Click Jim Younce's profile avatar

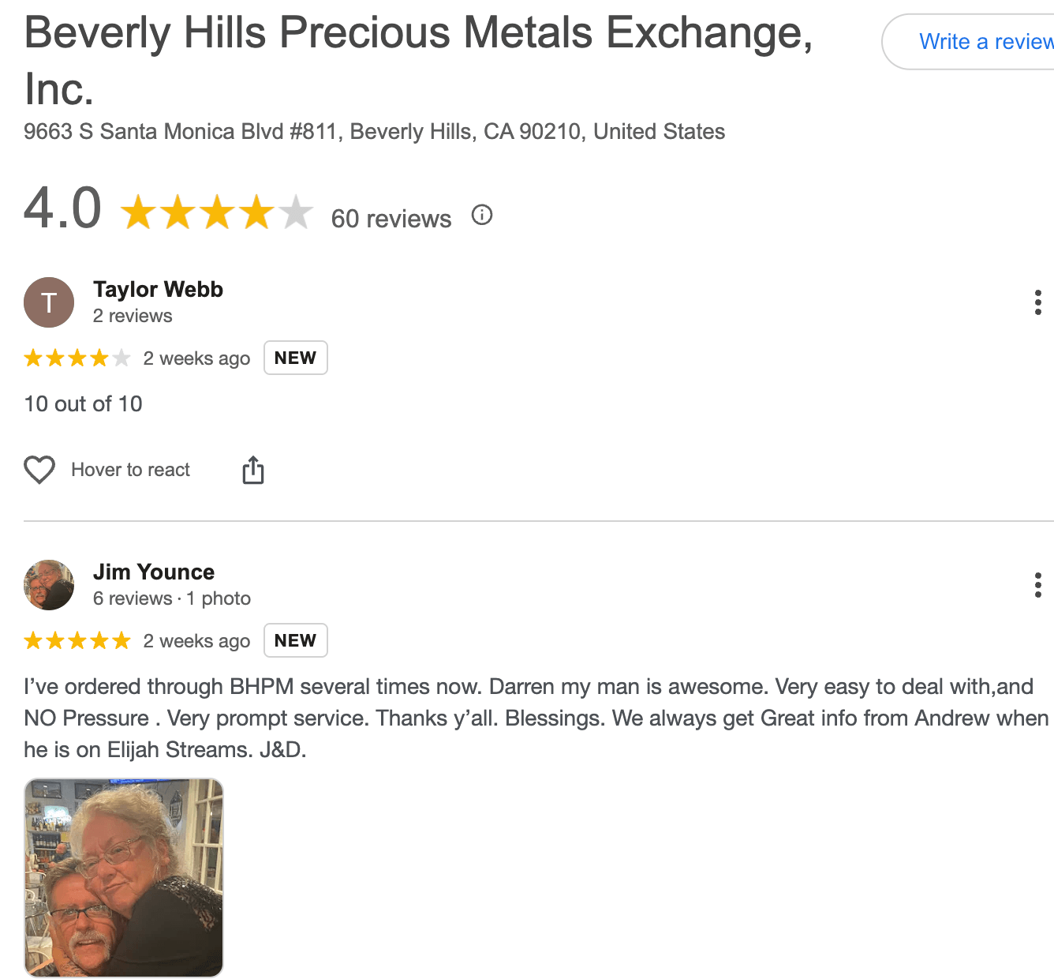[49, 585]
